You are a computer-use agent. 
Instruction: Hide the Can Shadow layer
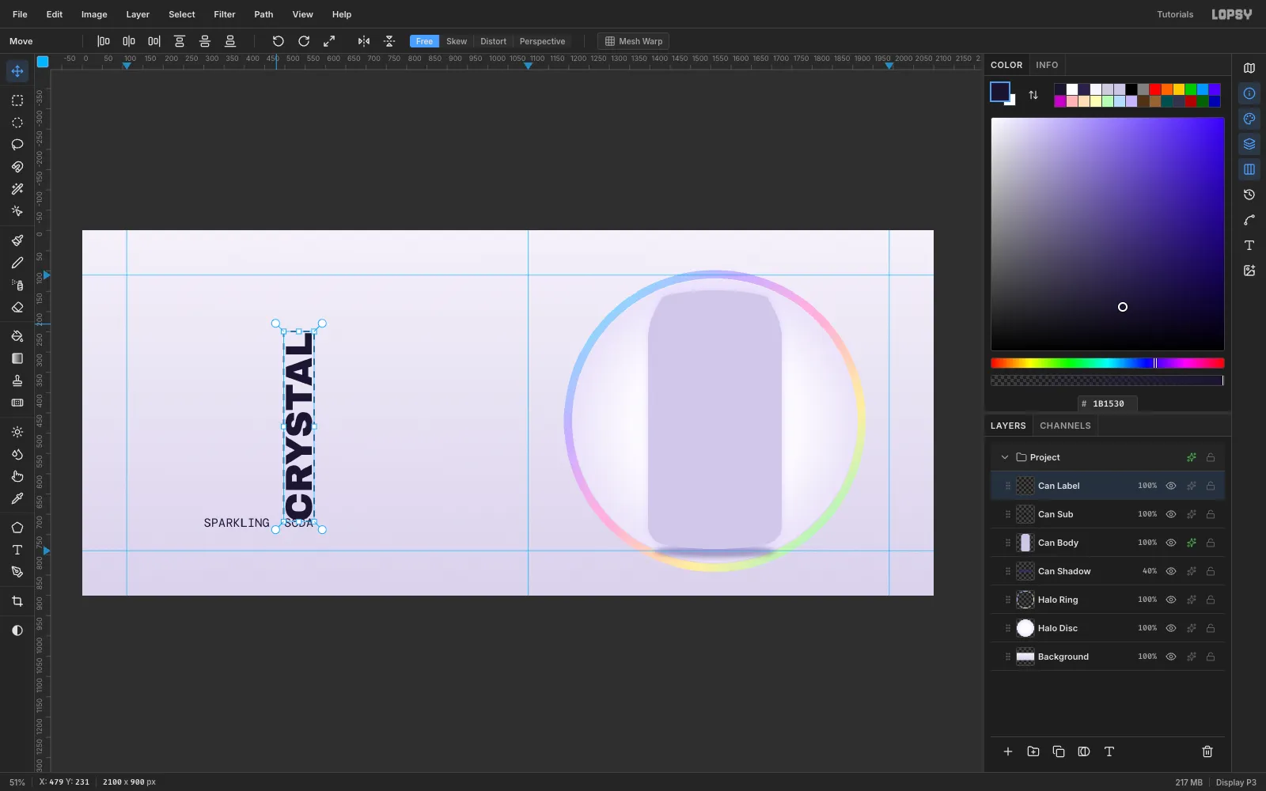pyautogui.click(x=1171, y=571)
